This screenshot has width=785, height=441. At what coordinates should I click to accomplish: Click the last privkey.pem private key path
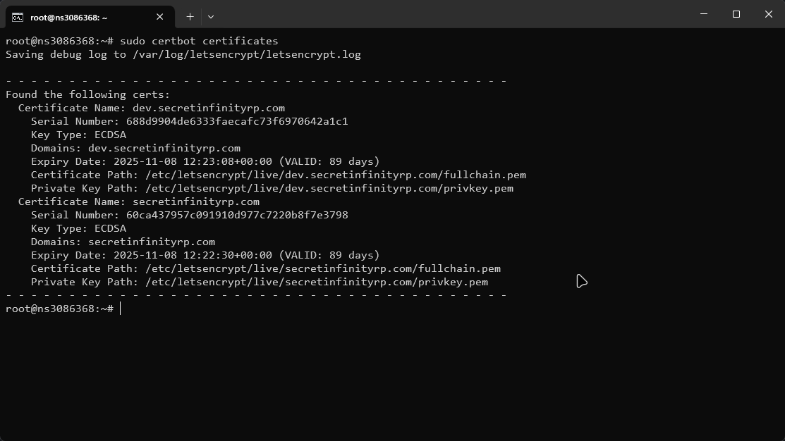point(317,282)
